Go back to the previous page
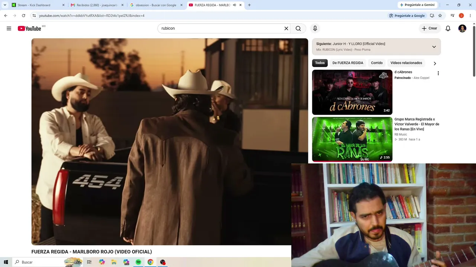The width and height of the screenshot is (476, 267). 6,16
